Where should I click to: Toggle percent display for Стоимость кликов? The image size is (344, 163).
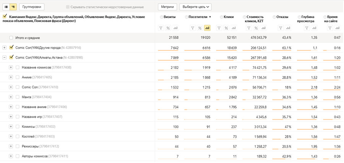coord(256,28)
